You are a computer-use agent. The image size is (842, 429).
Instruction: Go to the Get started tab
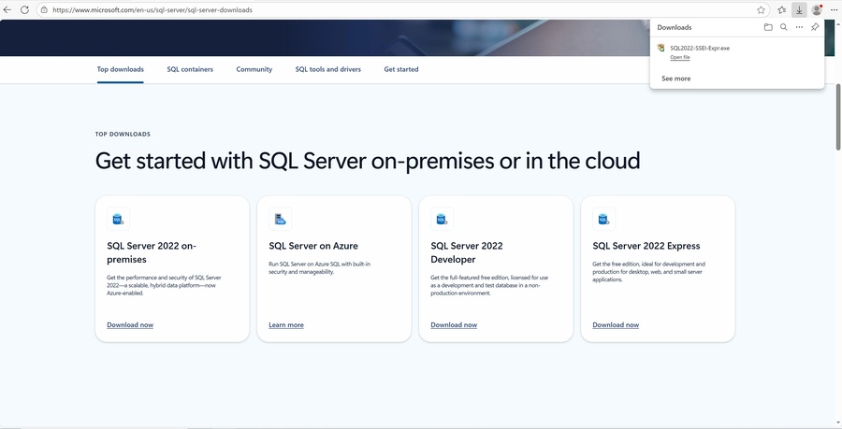click(x=401, y=69)
